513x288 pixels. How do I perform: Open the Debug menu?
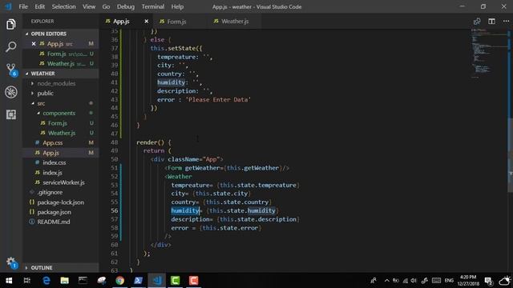(126, 6)
